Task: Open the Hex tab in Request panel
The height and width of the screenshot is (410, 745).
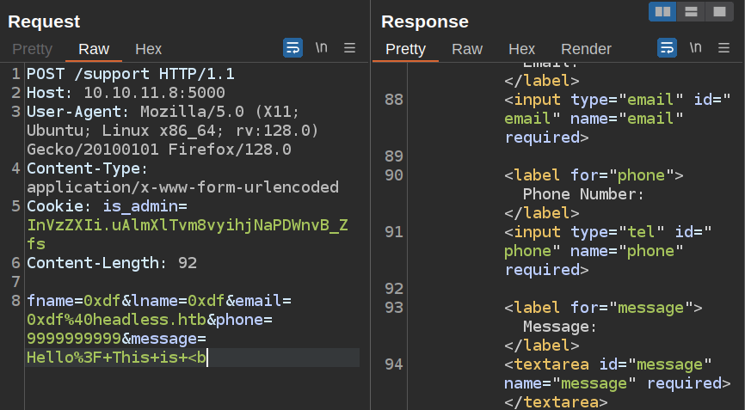Action: [x=149, y=49]
